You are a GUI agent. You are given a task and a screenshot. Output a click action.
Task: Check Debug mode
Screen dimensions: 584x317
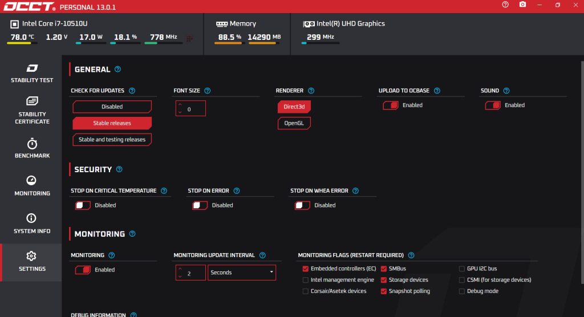(x=462, y=291)
